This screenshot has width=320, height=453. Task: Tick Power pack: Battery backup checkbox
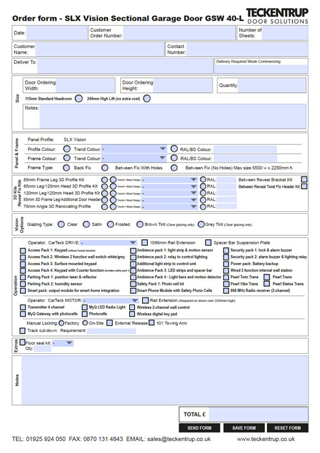(226, 264)
